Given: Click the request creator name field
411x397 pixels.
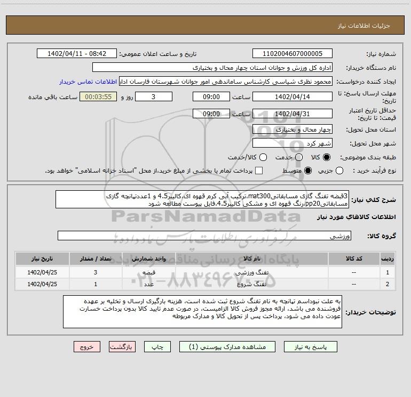Looking at the screenshot, I should coord(226,82).
